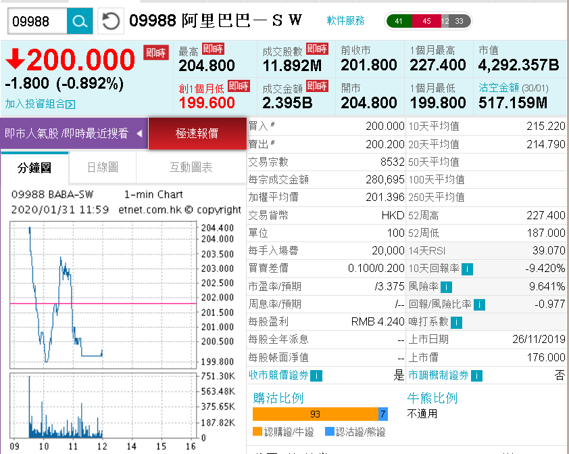Image resolution: width=569 pixels, height=454 pixels.
Task: Click 每手入場費 value 20,000
Action: tap(388, 250)
